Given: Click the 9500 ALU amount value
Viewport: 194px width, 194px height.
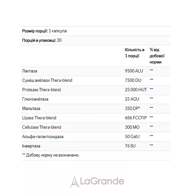Looking at the screenshot, I should pos(134,71).
